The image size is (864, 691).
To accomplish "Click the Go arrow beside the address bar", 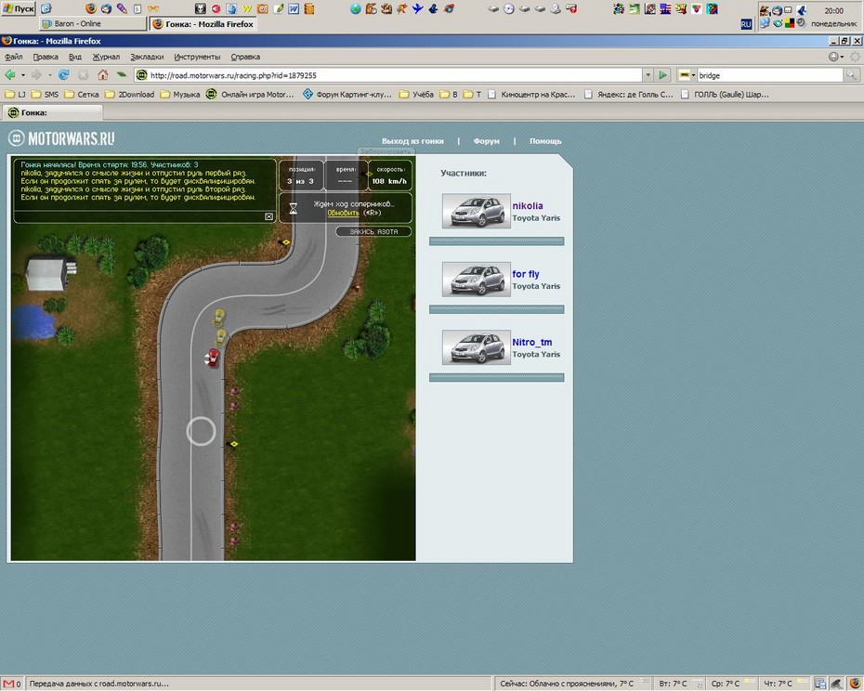I will point(663,75).
